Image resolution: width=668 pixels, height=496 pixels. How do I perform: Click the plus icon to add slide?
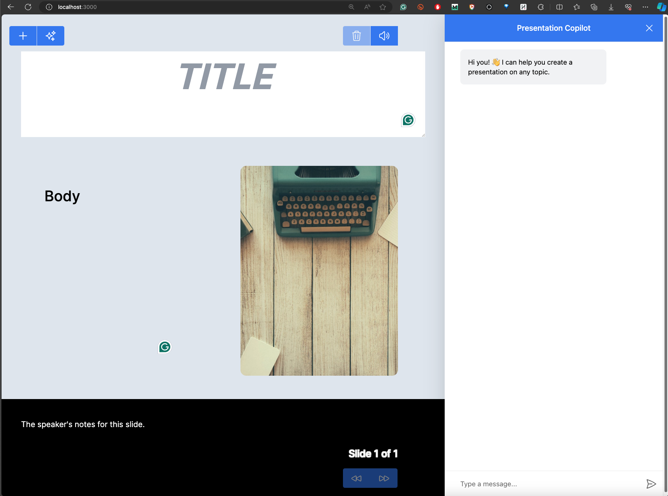(x=23, y=36)
